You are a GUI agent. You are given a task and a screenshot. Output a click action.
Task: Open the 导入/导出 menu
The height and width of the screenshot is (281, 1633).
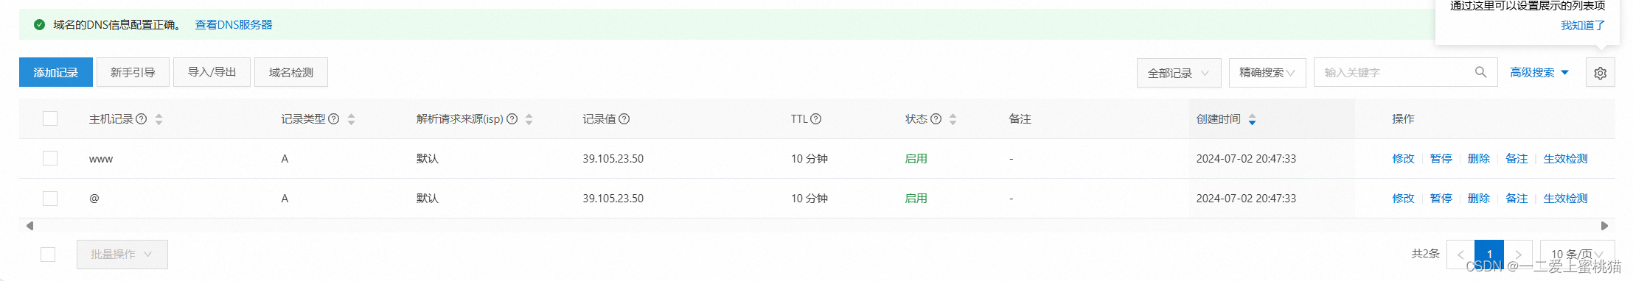(x=212, y=72)
